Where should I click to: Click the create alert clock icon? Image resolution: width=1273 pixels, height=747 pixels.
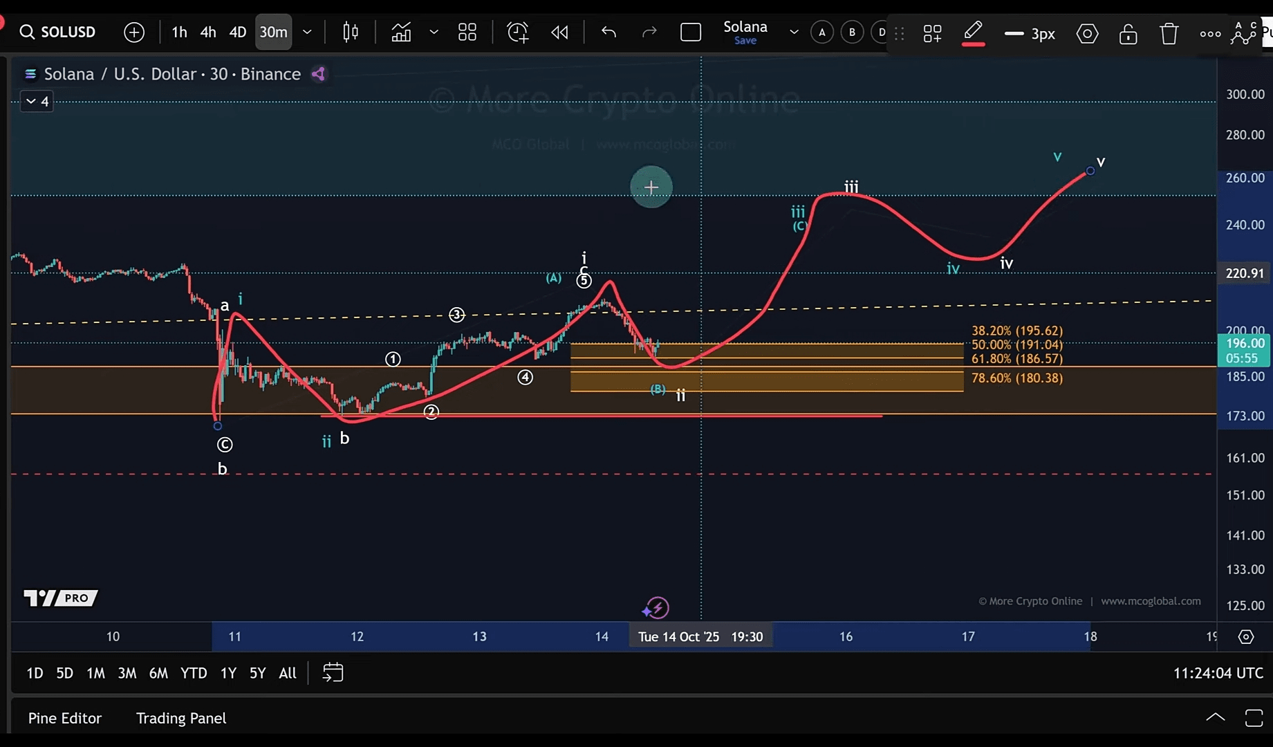click(x=517, y=32)
